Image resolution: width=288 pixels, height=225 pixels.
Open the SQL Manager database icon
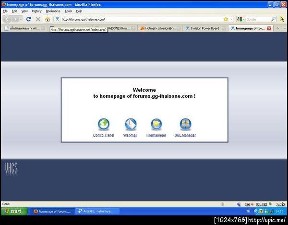point(185,124)
